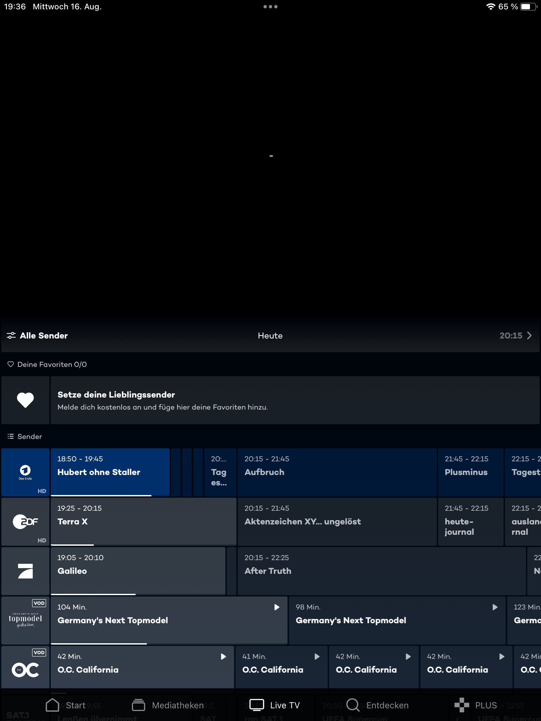541x721 pixels.
Task: Tap the battery status indicator
Action: (528, 7)
